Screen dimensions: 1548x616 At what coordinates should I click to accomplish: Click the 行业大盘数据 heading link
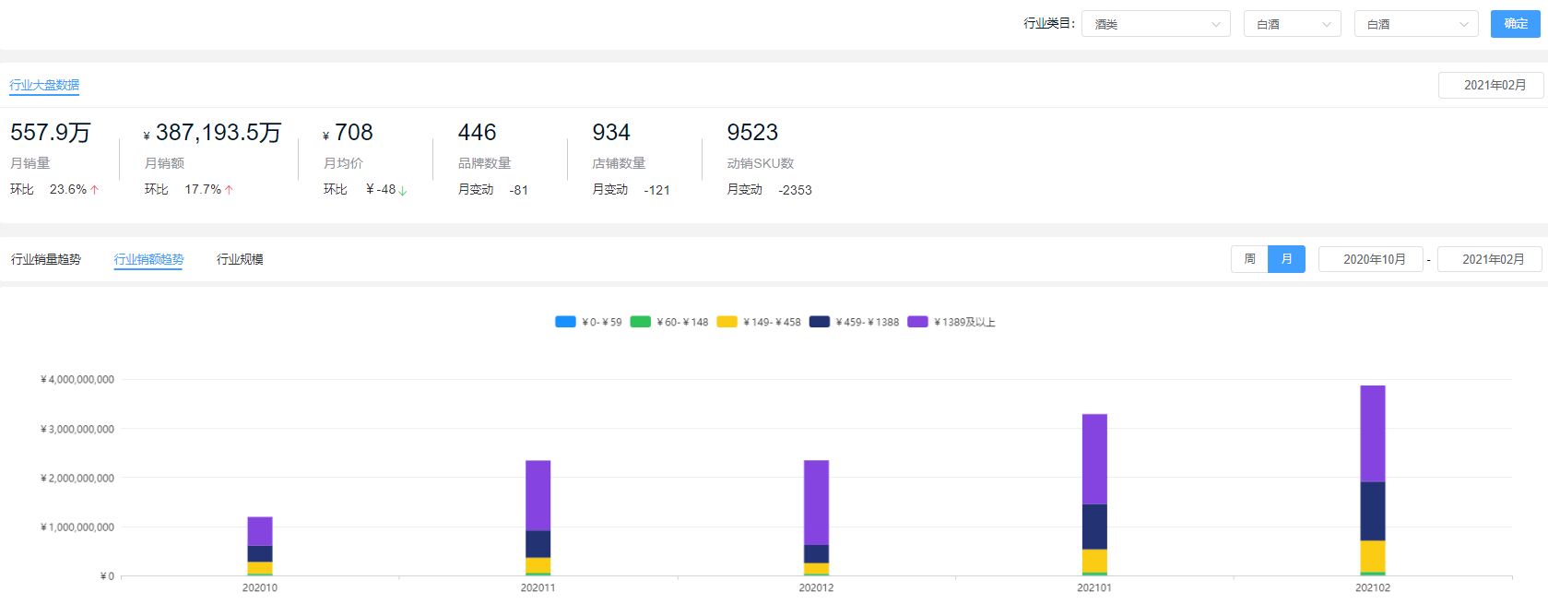point(44,85)
